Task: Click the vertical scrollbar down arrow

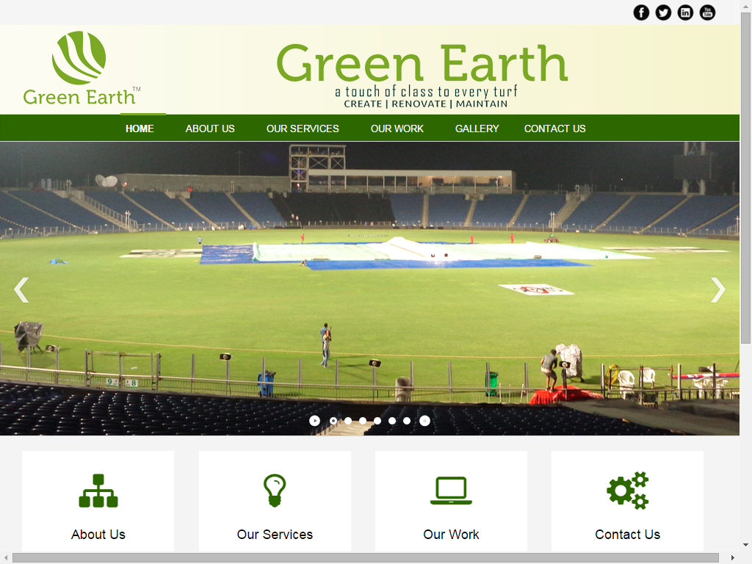Action: pyautogui.click(x=745, y=545)
